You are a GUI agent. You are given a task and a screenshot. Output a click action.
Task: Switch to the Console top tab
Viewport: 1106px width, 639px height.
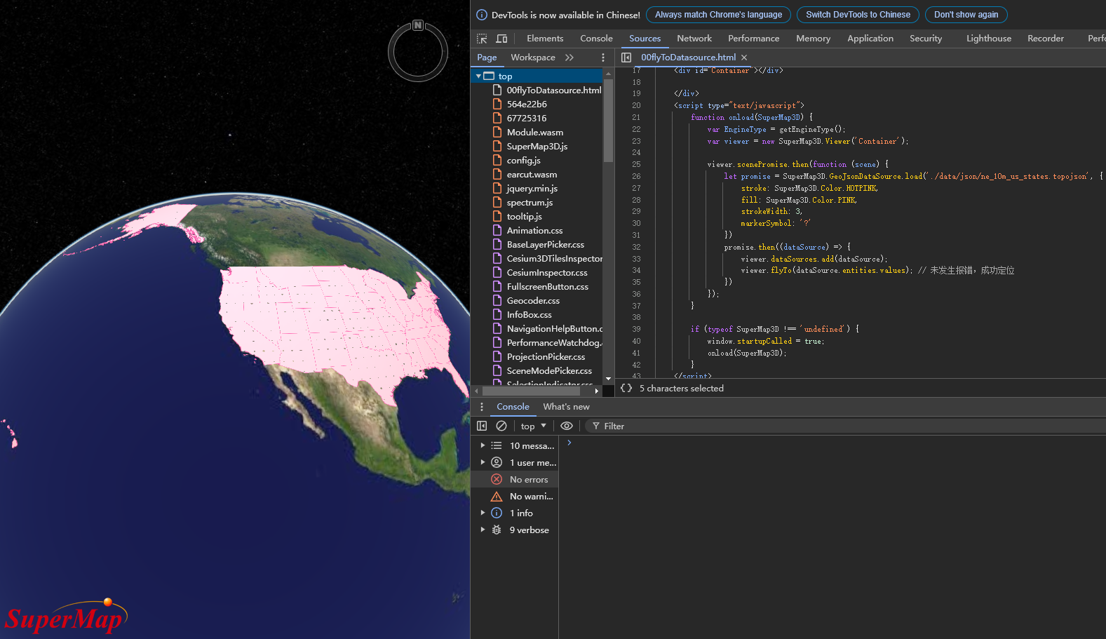pos(596,39)
